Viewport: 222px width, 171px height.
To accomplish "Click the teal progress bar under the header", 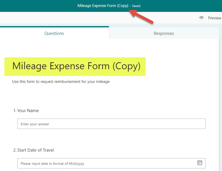I will pyautogui.click(x=54, y=27).
